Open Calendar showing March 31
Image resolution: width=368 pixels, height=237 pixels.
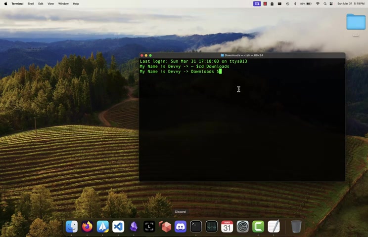click(x=227, y=227)
